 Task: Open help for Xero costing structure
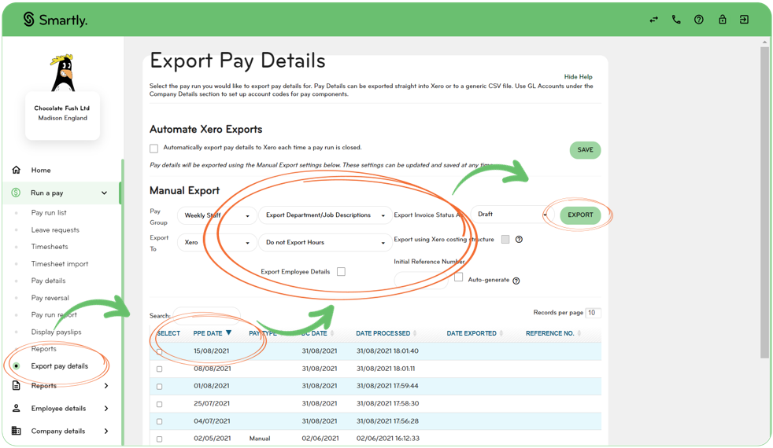tap(519, 239)
